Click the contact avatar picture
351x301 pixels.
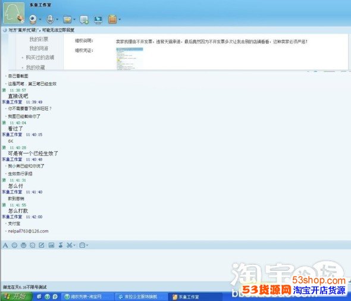[x=14, y=13]
